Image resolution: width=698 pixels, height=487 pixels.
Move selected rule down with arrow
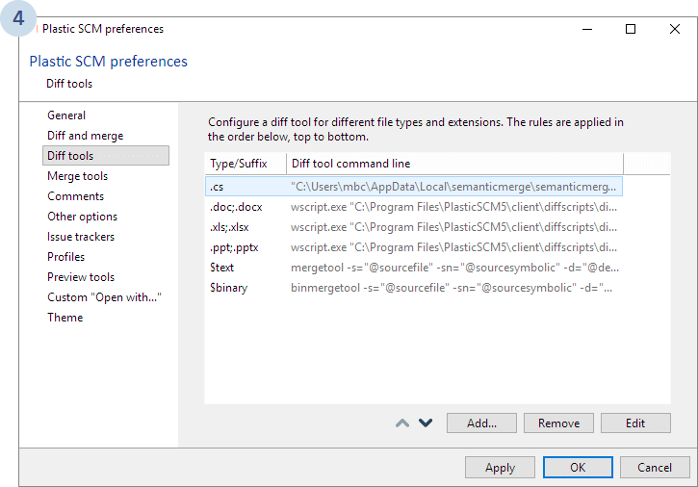click(426, 423)
